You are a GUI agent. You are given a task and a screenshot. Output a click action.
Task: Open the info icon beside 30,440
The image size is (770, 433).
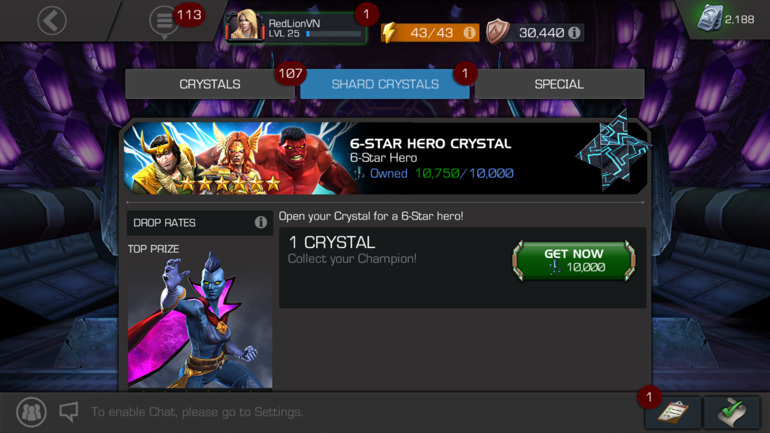click(x=574, y=32)
